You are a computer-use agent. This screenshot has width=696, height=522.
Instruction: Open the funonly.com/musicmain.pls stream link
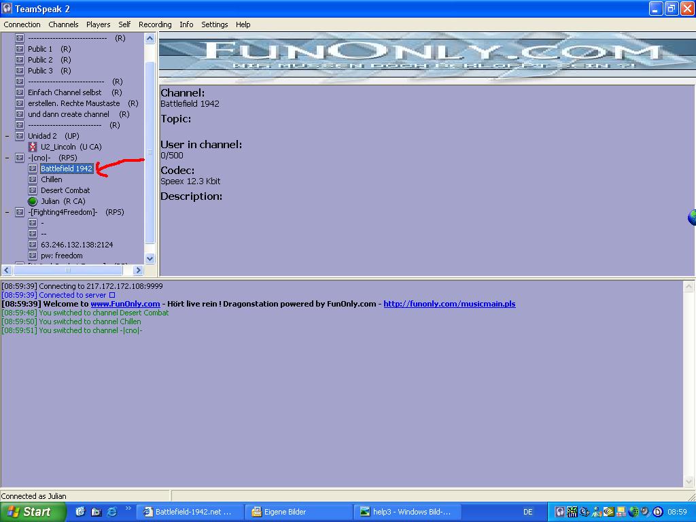coord(449,304)
